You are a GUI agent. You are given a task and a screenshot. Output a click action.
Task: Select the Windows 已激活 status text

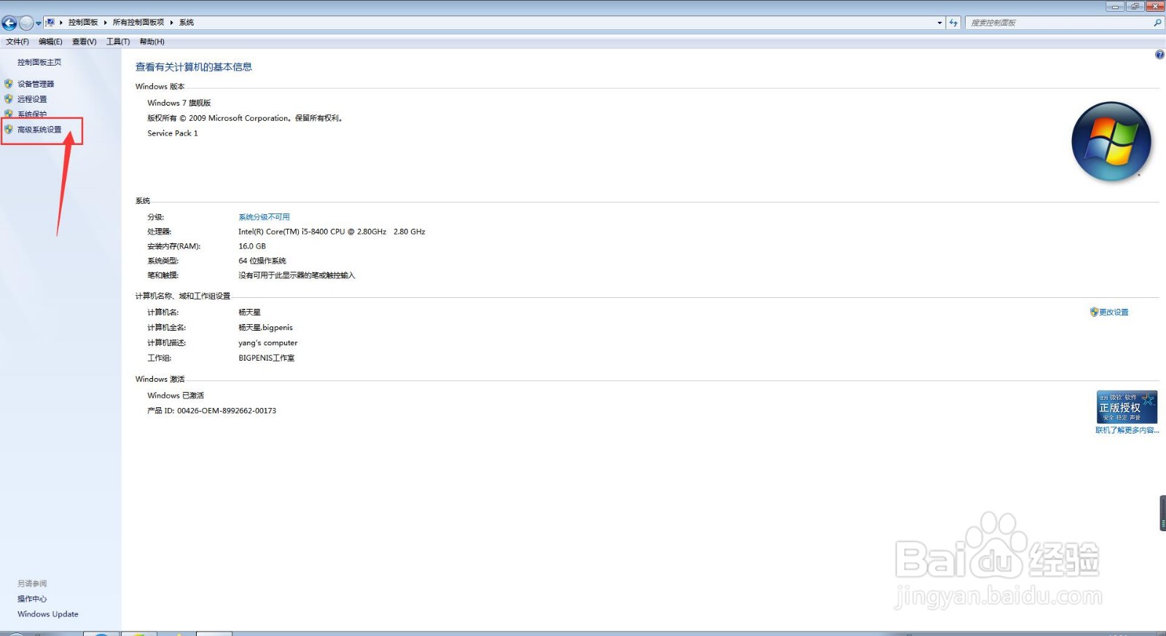176,396
